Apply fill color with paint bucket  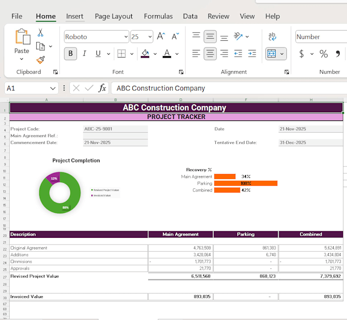click(145, 54)
